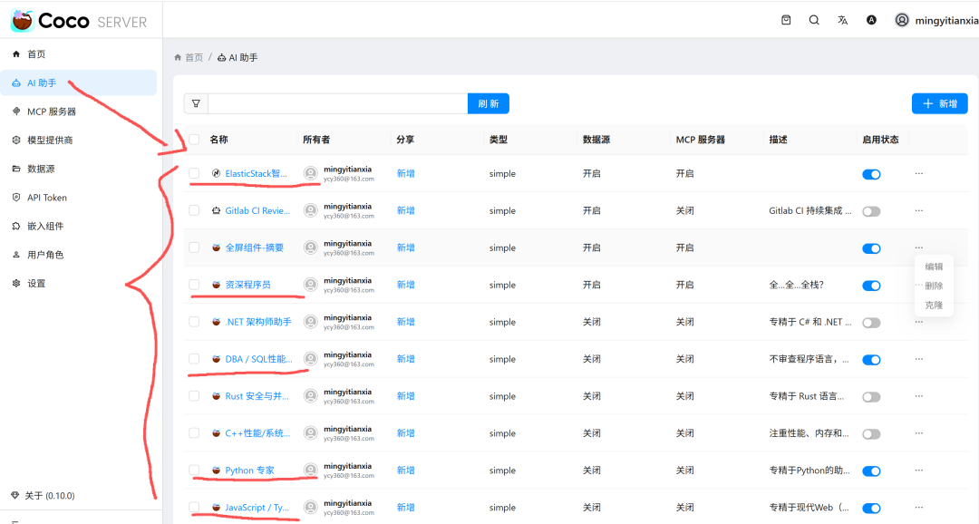Click the mingyitianxia user avatar icon
This screenshot has width=979, height=524.
click(902, 20)
